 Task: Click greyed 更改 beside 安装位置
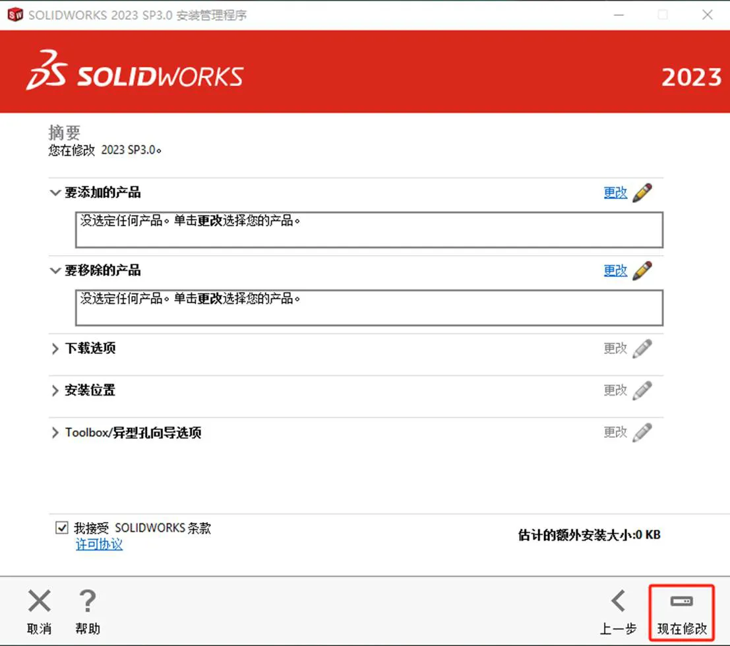tap(615, 390)
